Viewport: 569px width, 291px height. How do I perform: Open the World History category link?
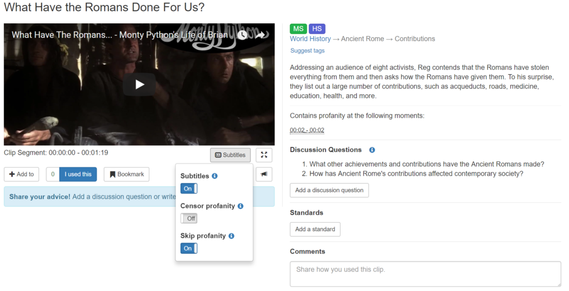(x=310, y=39)
